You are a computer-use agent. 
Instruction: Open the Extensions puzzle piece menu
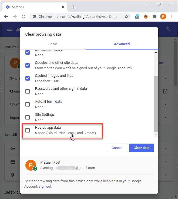click(154, 16)
